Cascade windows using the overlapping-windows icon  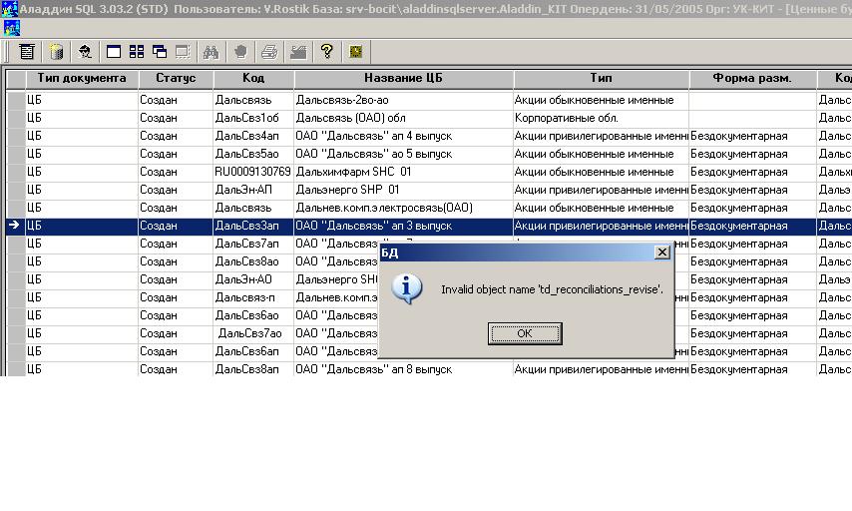pos(160,52)
